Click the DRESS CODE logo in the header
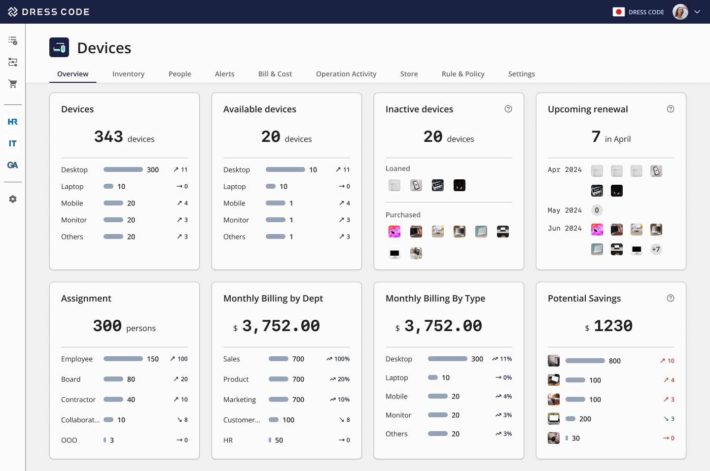Image resolution: width=710 pixels, height=471 pixels. point(48,12)
